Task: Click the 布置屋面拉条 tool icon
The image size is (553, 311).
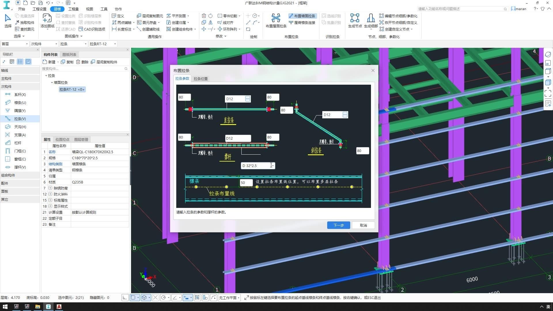Action: tap(276, 18)
